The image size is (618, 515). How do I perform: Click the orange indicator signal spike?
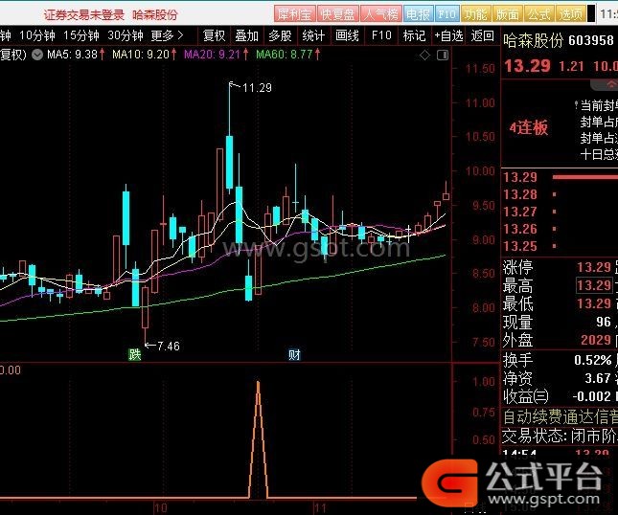point(258,439)
